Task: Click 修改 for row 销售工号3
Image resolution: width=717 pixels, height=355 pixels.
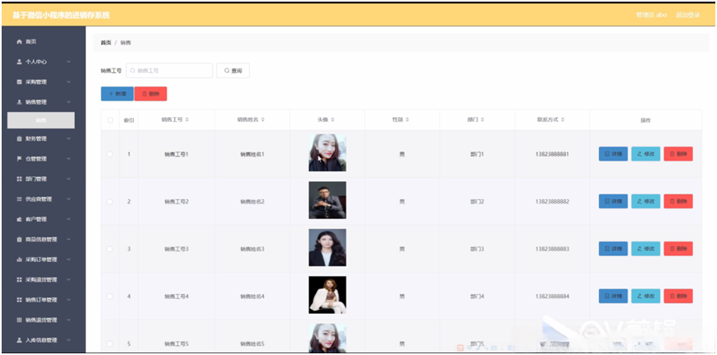Action: (x=646, y=249)
